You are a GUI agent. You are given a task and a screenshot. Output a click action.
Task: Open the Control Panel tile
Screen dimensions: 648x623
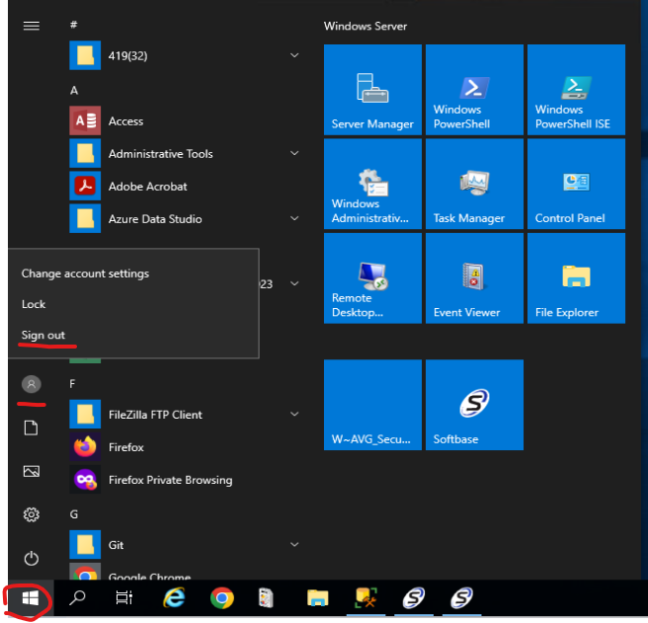click(x=576, y=184)
